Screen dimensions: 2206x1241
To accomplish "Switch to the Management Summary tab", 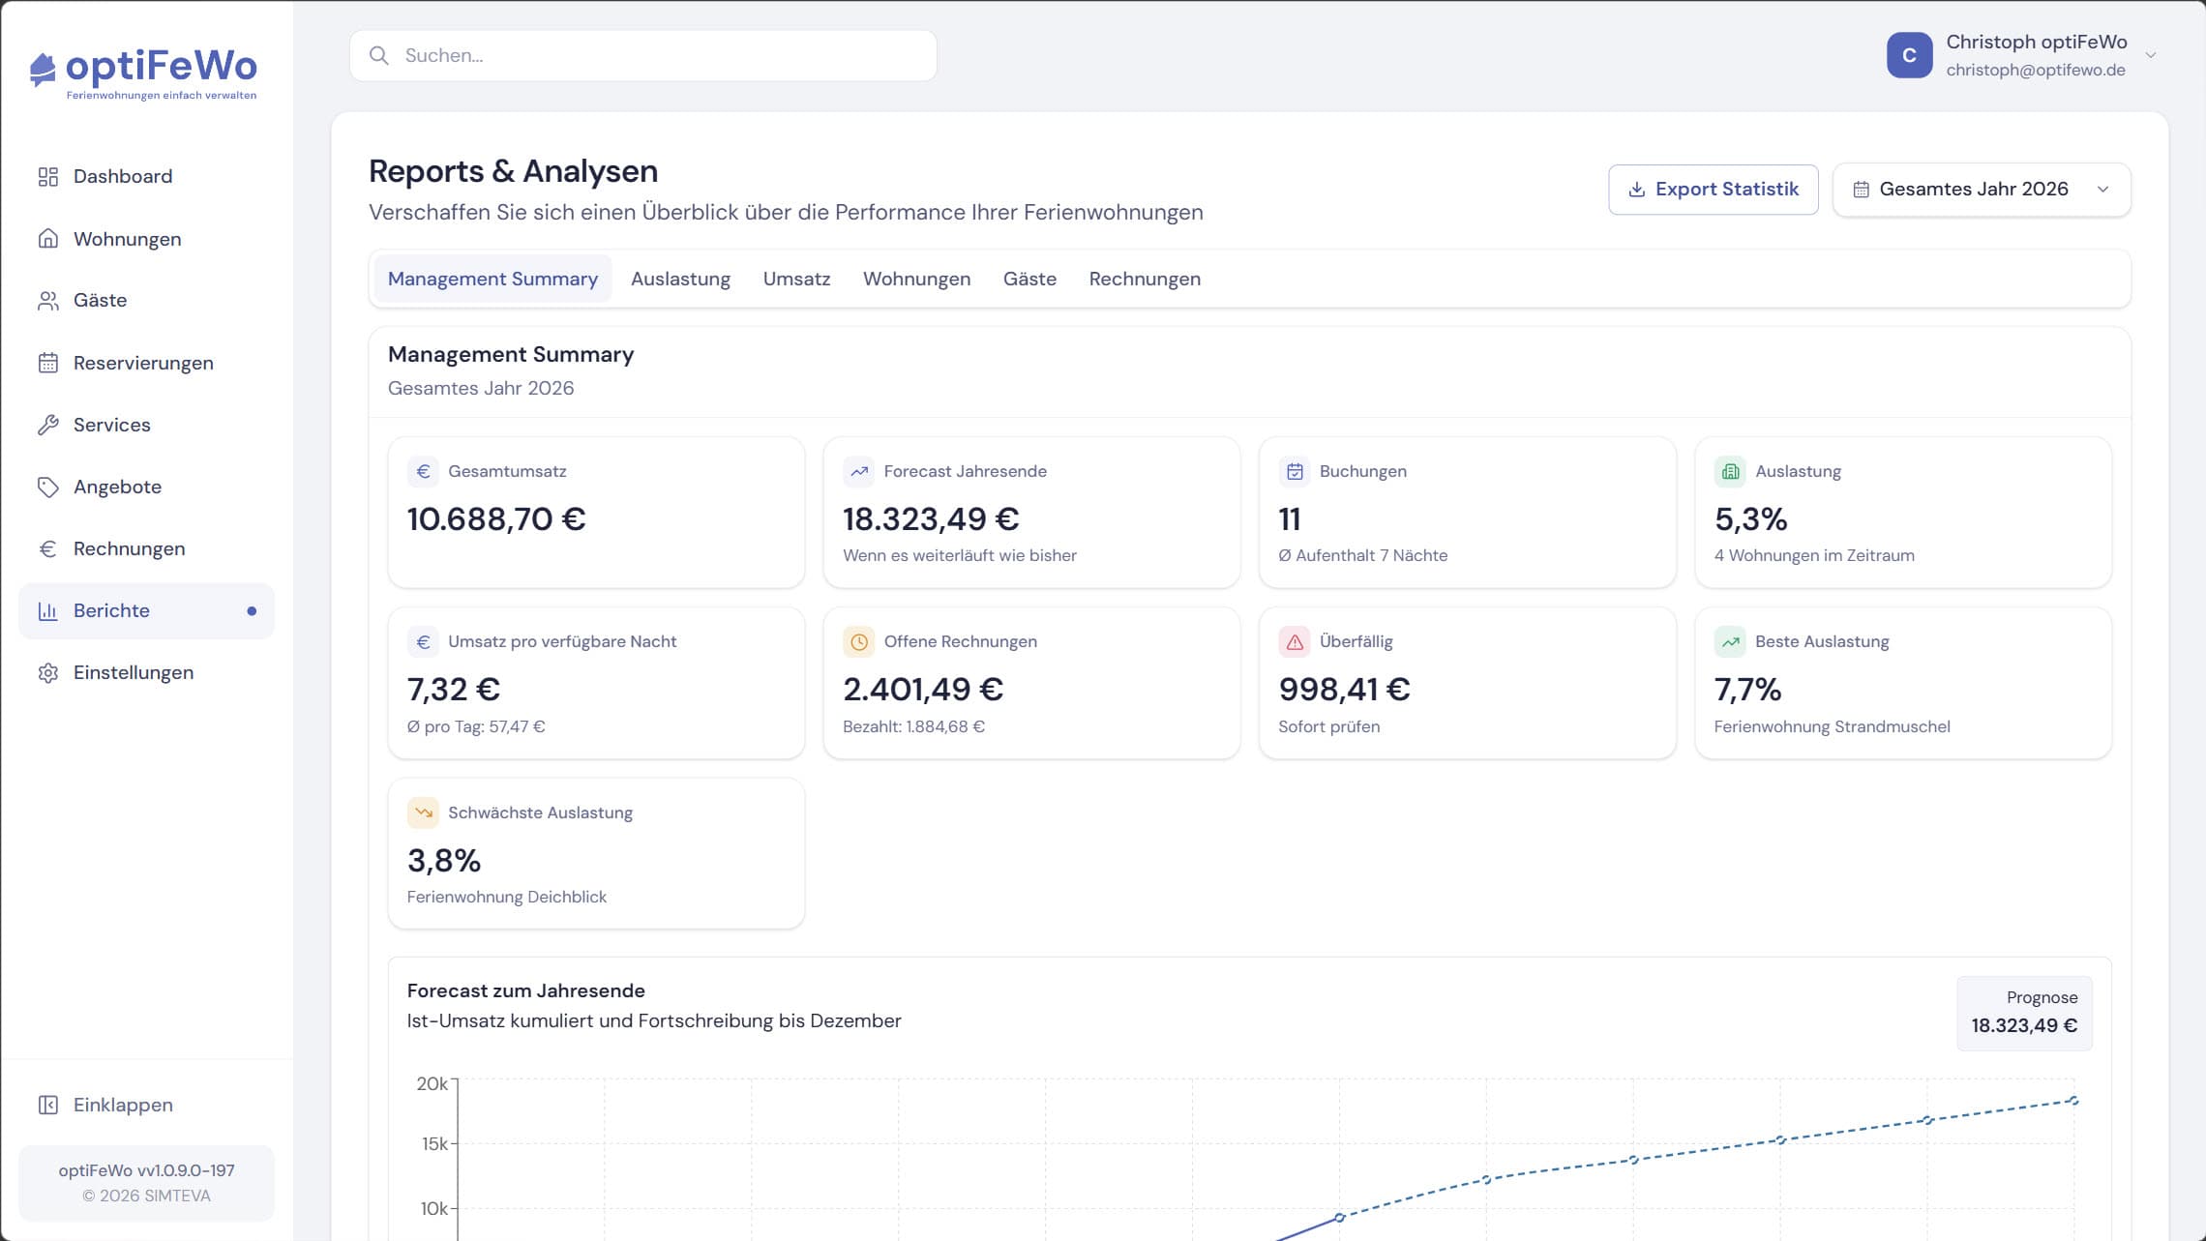I will (492, 279).
